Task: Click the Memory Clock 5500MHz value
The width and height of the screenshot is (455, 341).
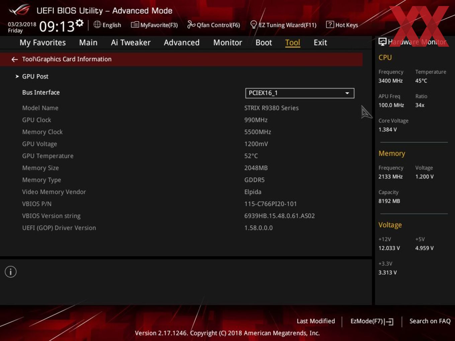Action: pyautogui.click(x=258, y=132)
